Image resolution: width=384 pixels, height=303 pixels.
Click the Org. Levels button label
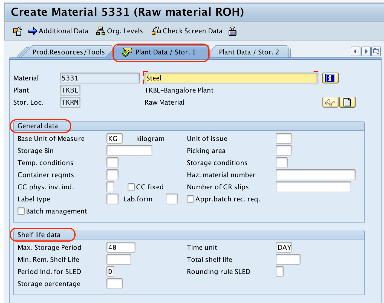coord(125,31)
